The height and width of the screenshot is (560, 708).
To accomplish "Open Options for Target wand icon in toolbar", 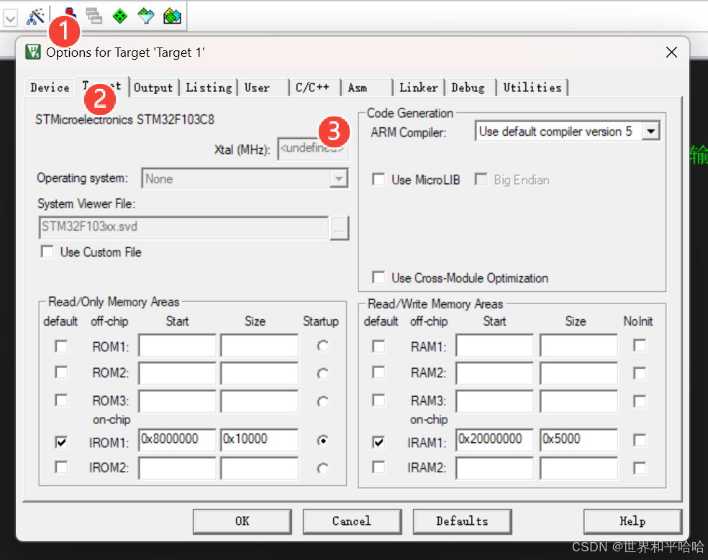I will (x=35, y=17).
